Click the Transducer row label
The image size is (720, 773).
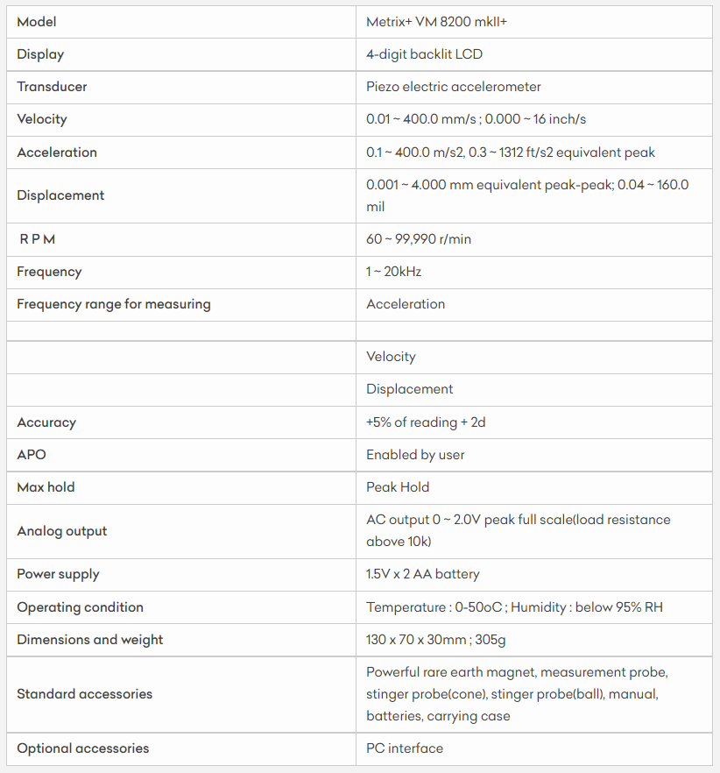52,87
